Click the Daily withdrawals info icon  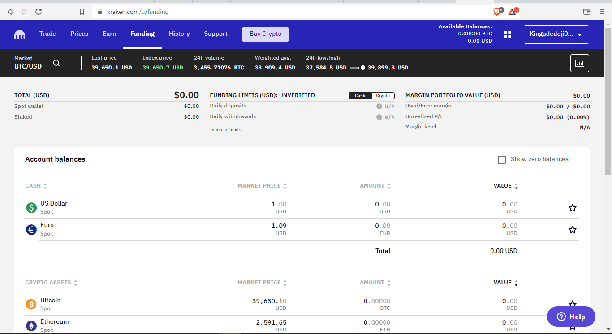coord(379,117)
